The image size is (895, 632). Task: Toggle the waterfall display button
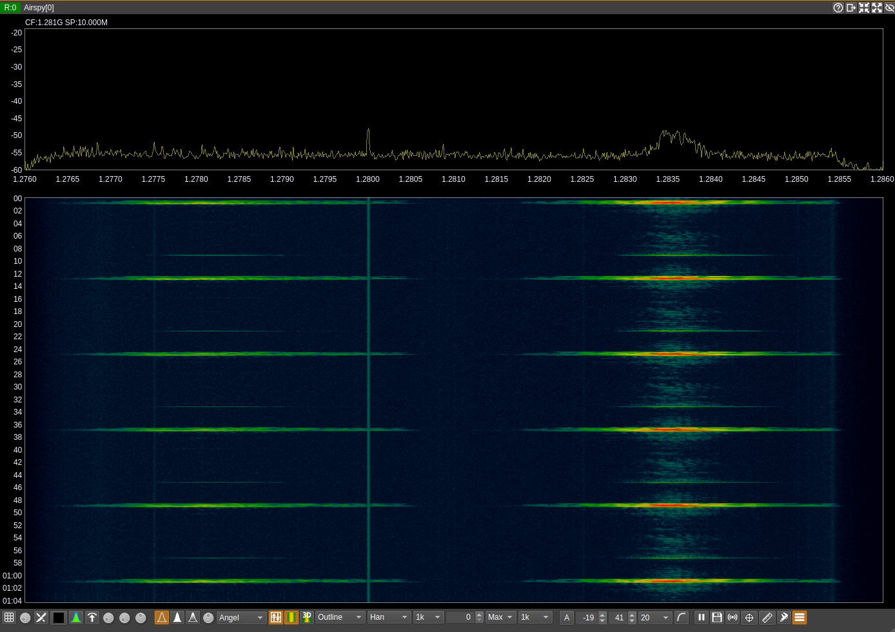coord(291,617)
